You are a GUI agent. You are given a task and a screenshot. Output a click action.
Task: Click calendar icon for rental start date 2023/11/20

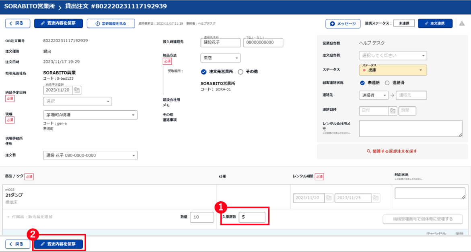point(329,198)
